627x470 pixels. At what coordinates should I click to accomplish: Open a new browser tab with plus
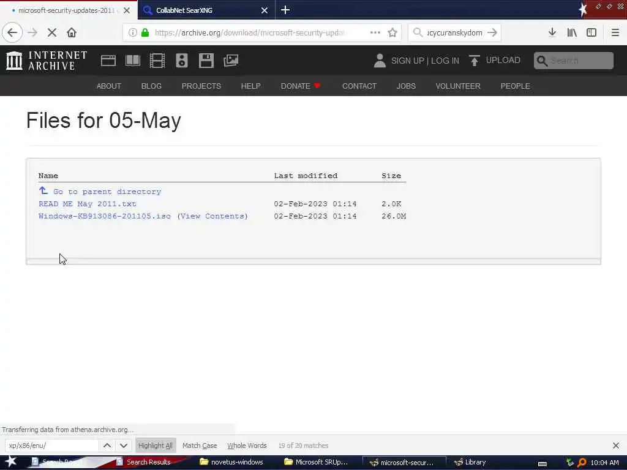(285, 10)
